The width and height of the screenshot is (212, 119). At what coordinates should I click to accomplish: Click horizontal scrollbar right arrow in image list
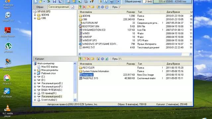(191, 54)
